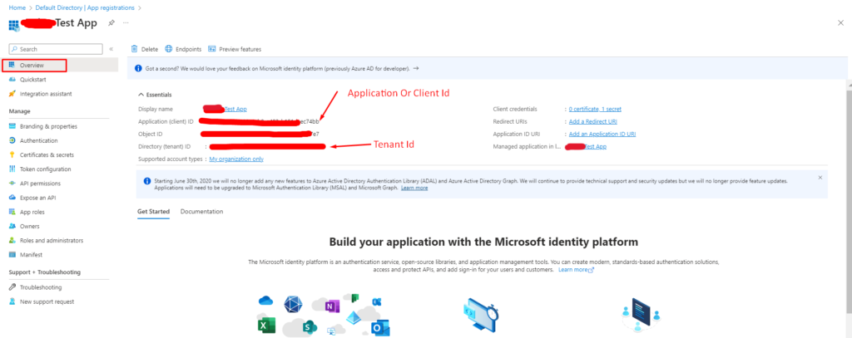Open the 0 certificate, 1 secret link
Image resolution: width=852 pixels, height=338 pixels.
coord(595,109)
